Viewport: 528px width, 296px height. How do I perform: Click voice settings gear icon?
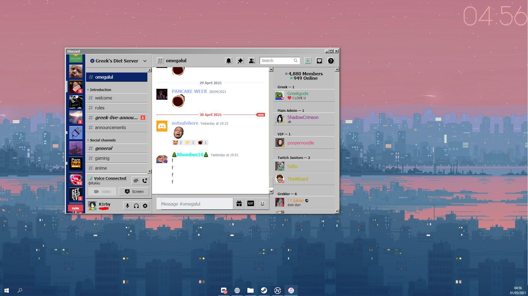pos(145,206)
